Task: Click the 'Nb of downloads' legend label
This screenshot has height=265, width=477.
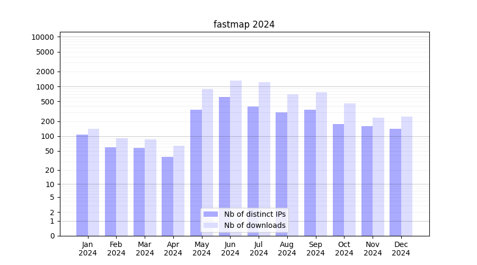Action: (x=254, y=225)
